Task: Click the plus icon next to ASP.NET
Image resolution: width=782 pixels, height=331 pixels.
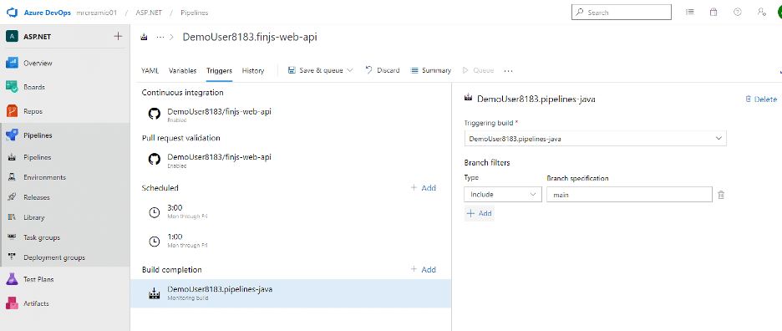Action: [118, 36]
